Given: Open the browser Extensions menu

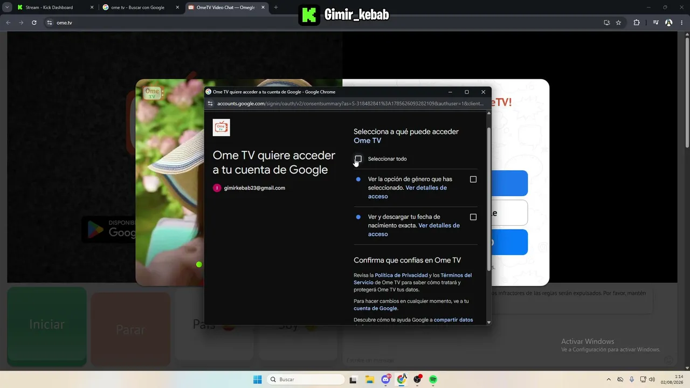Looking at the screenshot, I should (x=637, y=23).
